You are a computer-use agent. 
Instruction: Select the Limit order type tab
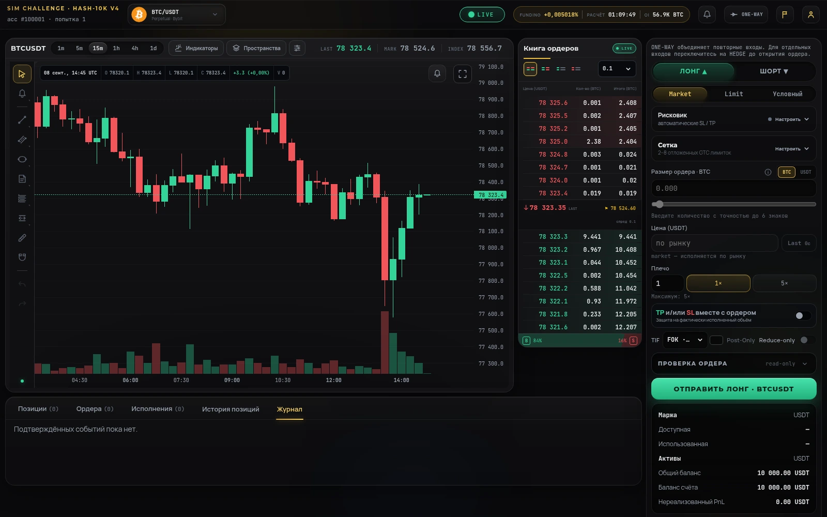coord(733,94)
